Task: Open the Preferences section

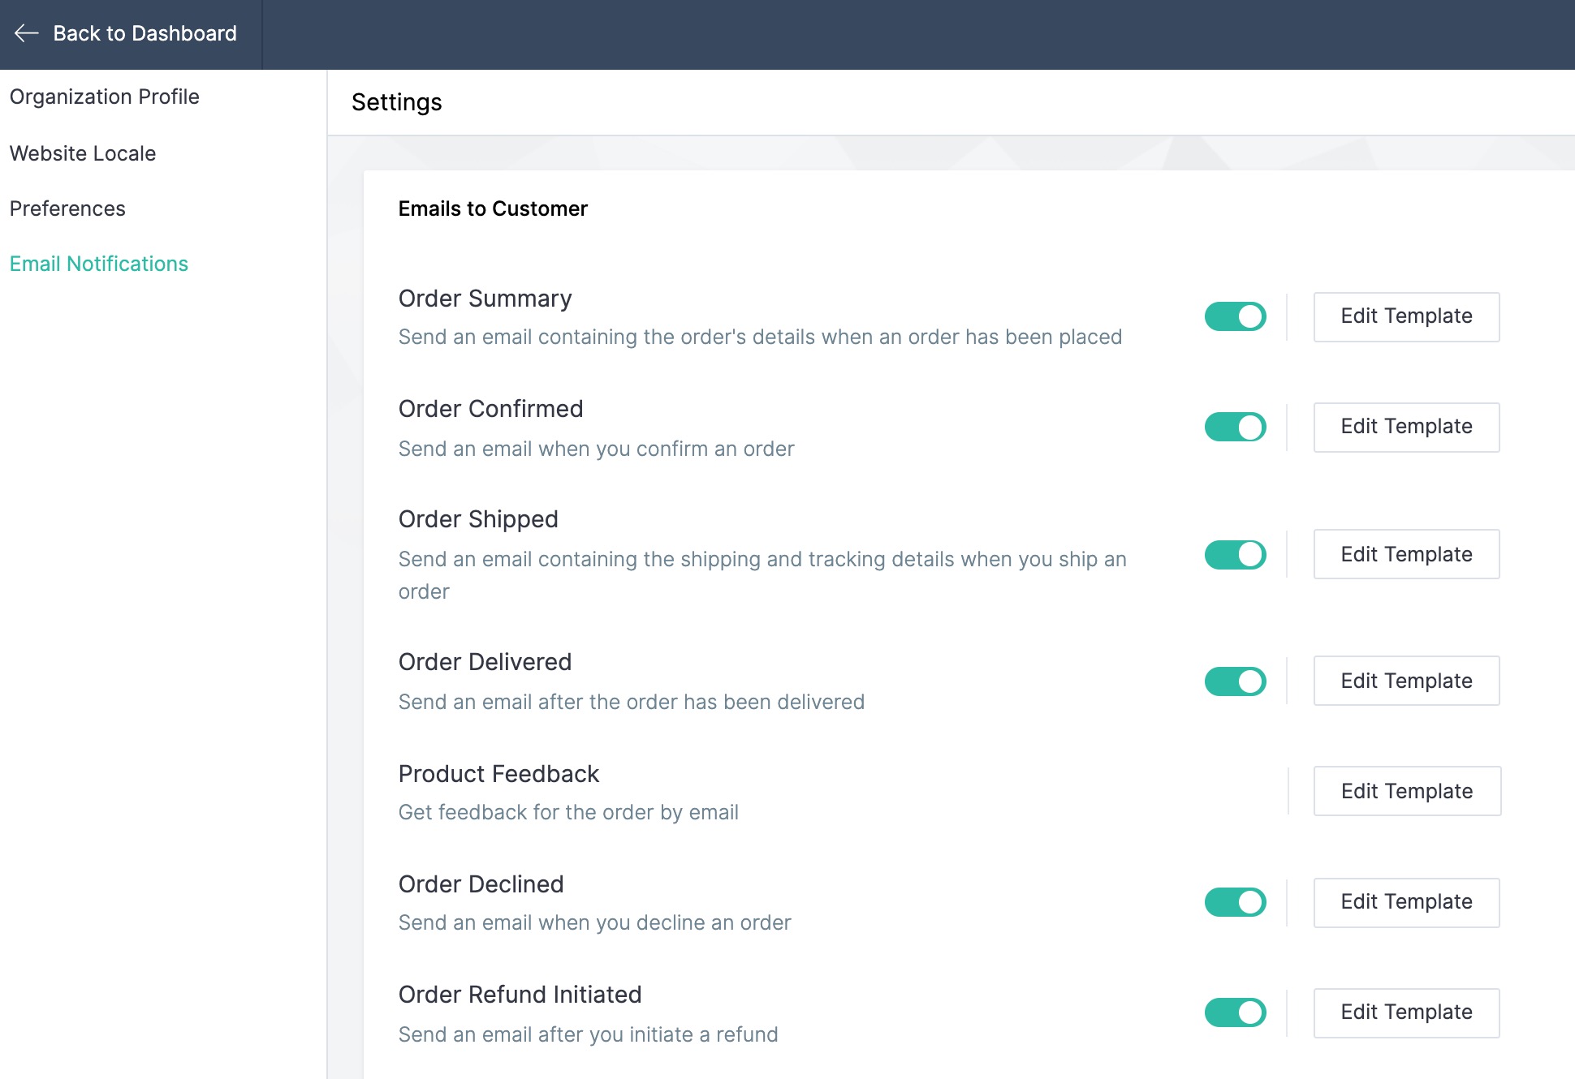Action: coord(67,208)
